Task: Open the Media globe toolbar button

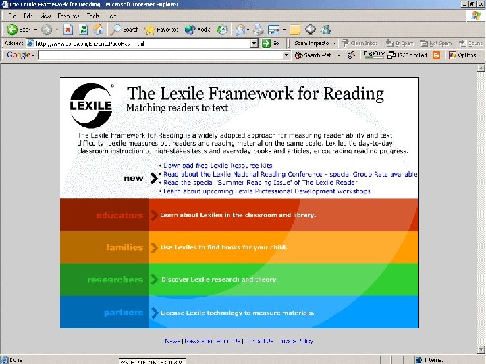Action: coord(197,30)
